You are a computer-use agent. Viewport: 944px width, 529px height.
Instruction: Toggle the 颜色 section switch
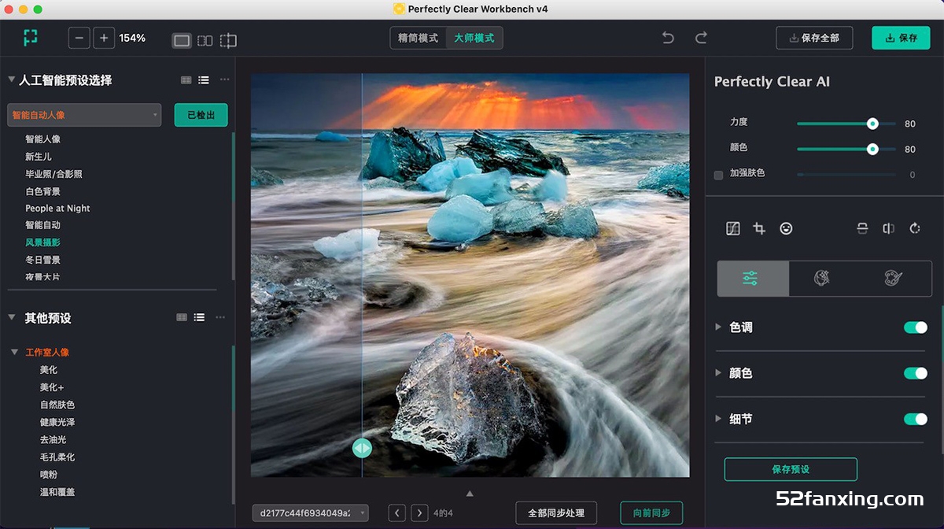(x=916, y=373)
